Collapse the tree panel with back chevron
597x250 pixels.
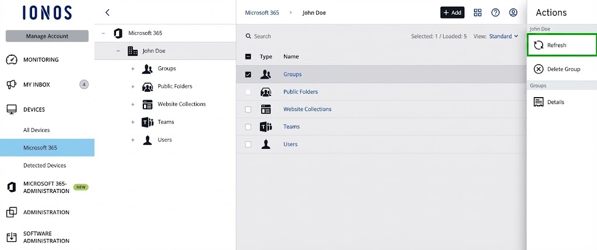pos(107,13)
